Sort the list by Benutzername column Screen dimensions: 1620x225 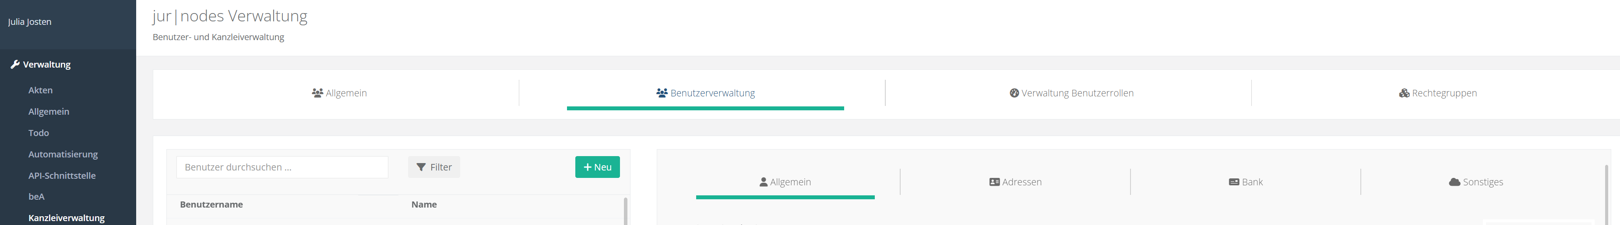pos(211,205)
